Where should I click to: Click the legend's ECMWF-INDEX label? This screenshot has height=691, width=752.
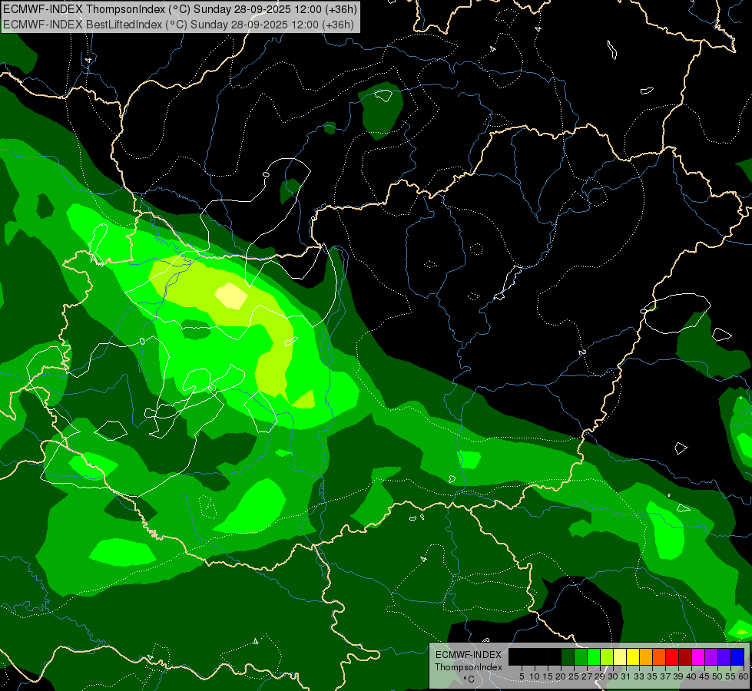tap(468, 655)
